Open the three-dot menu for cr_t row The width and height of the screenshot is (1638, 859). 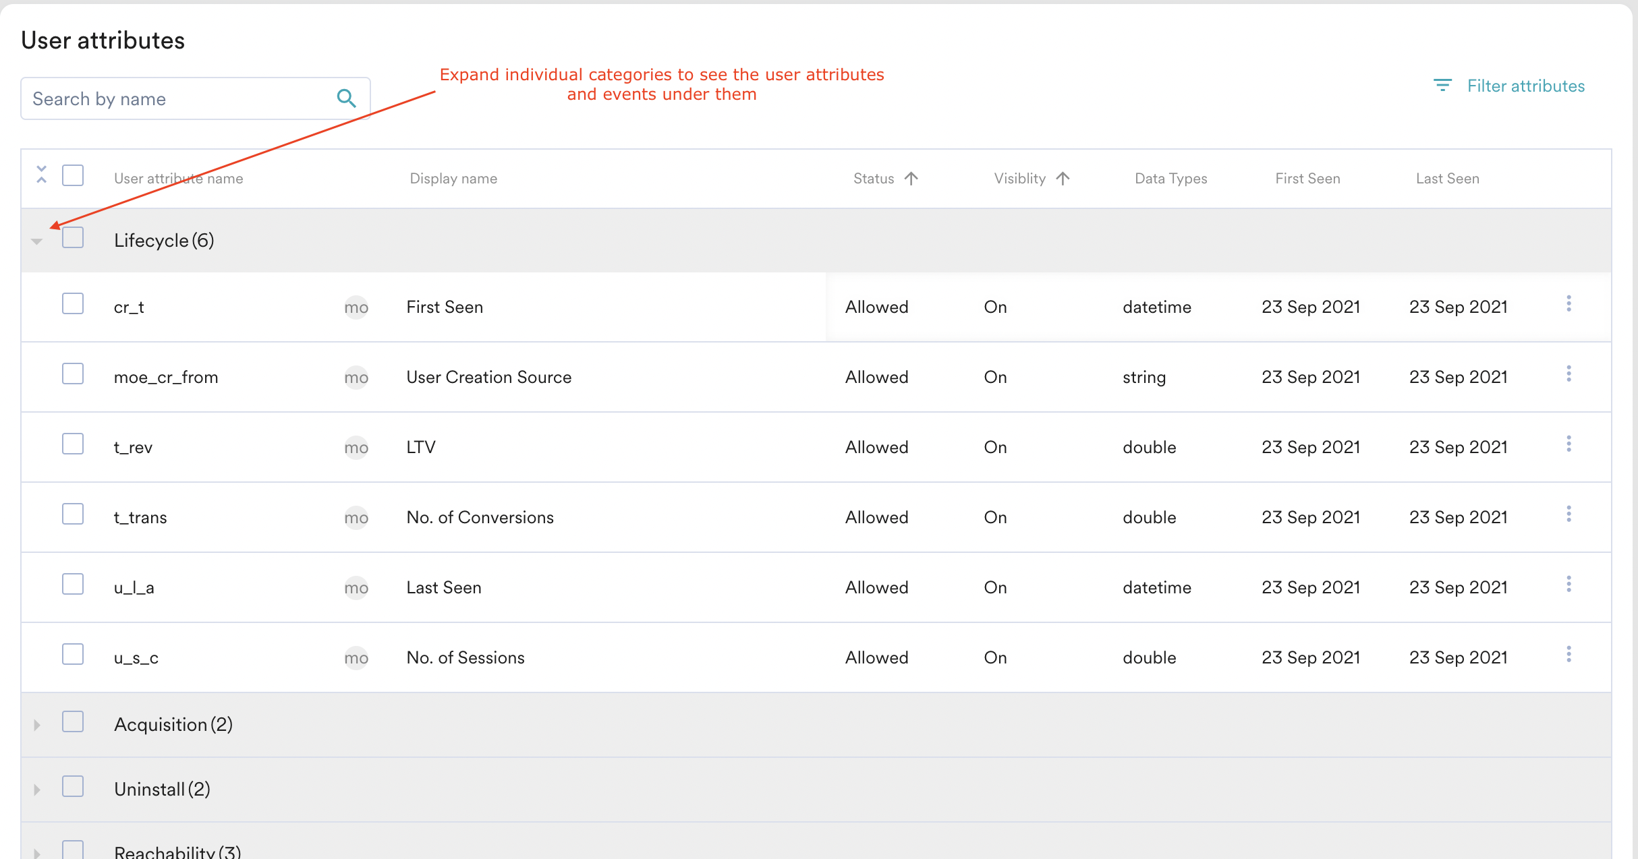(1569, 304)
